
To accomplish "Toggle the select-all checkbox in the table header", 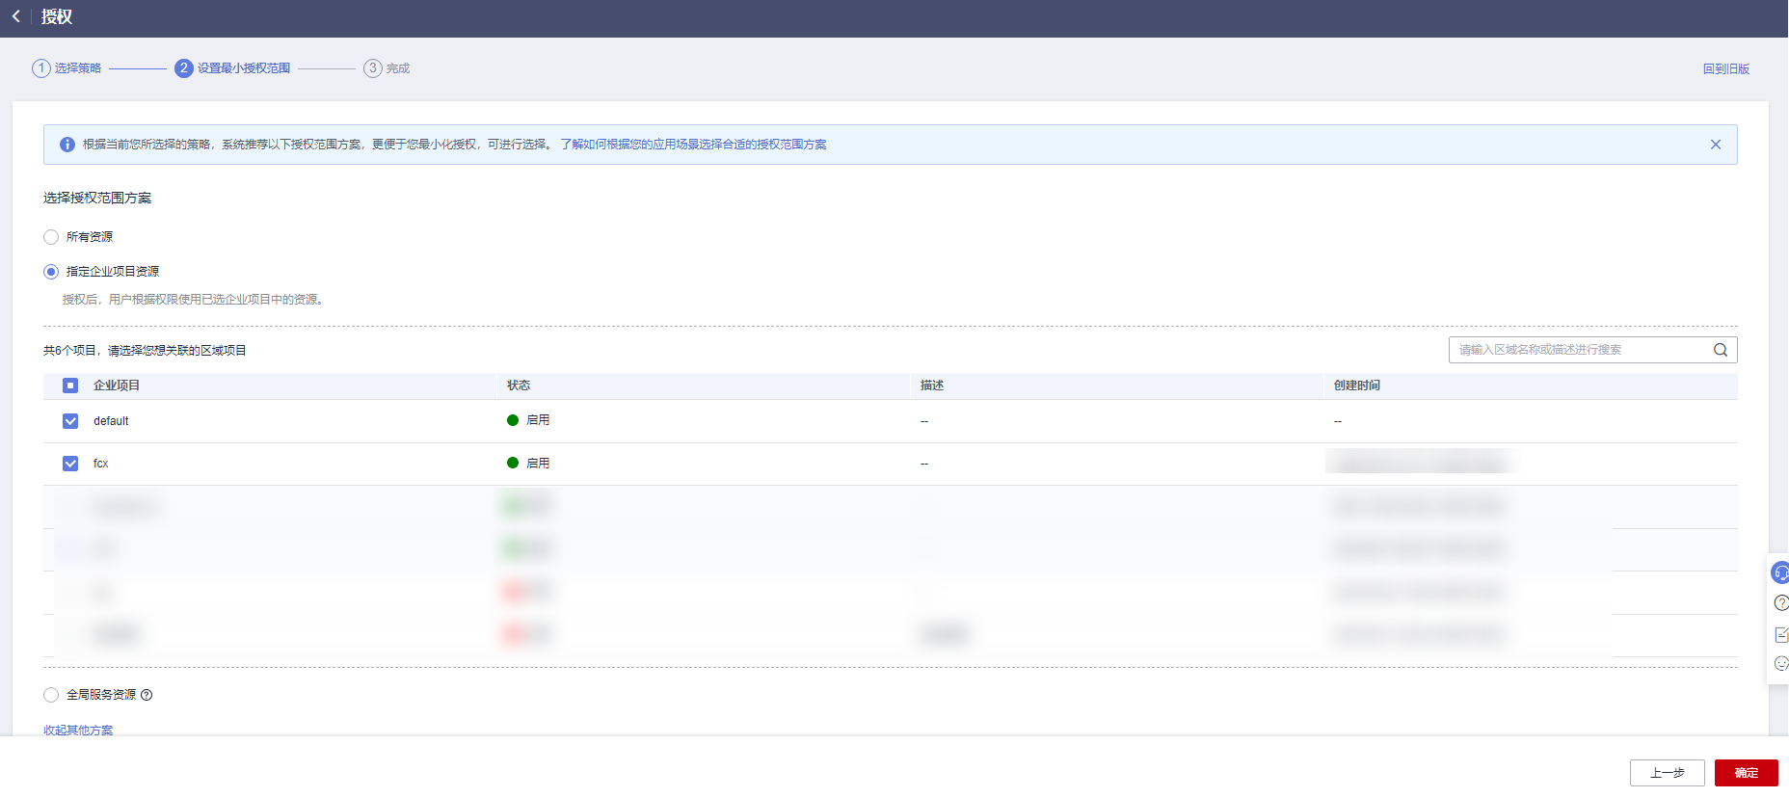I will pyautogui.click(x=70, y=386).
